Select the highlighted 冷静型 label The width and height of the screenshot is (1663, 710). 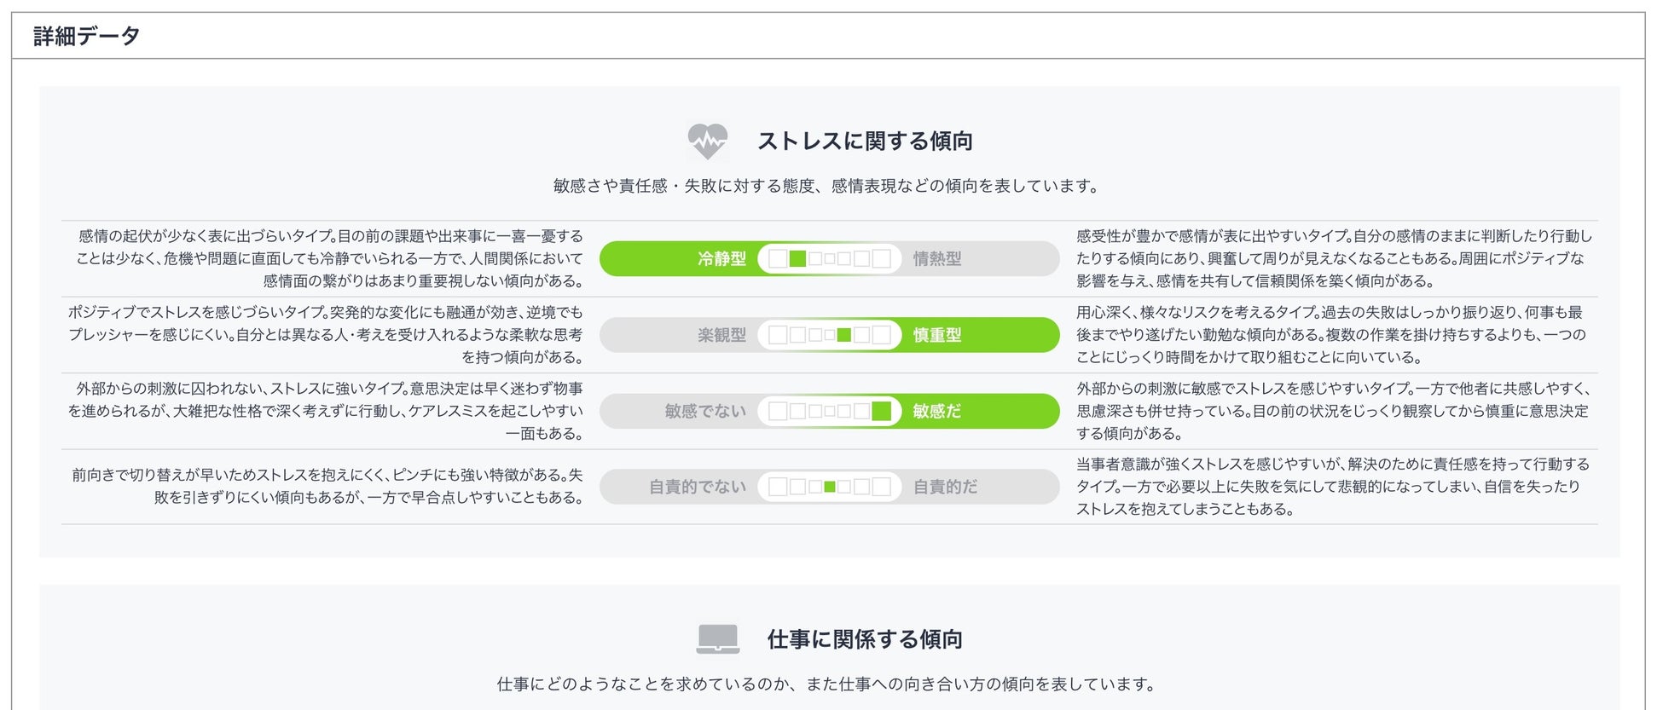[721, 258]
